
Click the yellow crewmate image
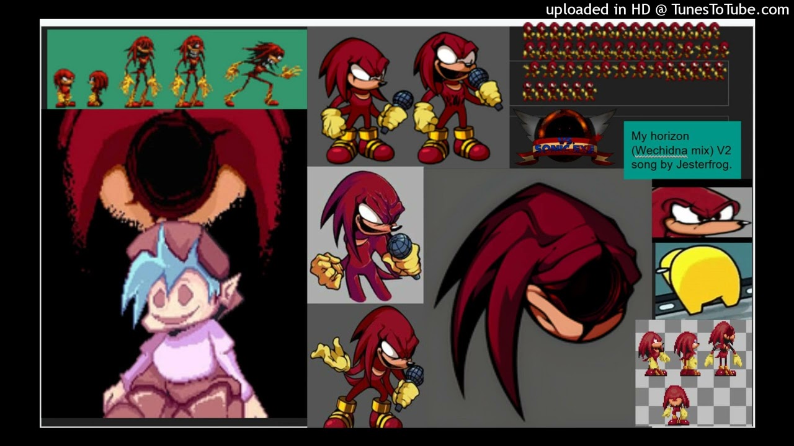point(703,281)
